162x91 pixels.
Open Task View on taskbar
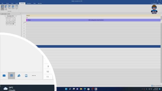[74, 89]
